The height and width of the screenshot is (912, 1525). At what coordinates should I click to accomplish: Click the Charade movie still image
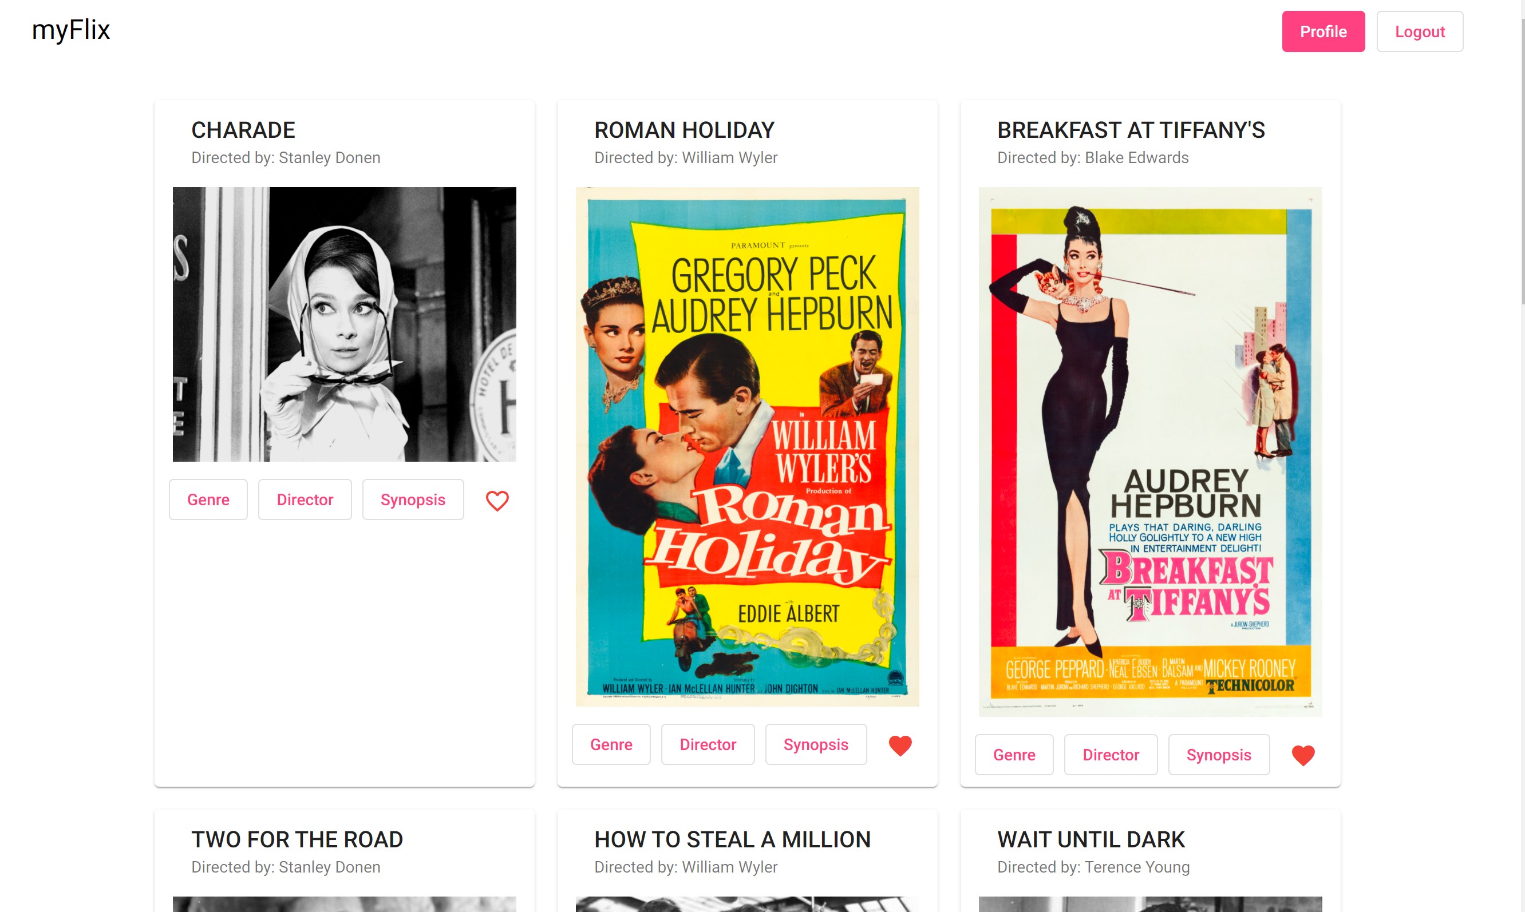point(345,324)
